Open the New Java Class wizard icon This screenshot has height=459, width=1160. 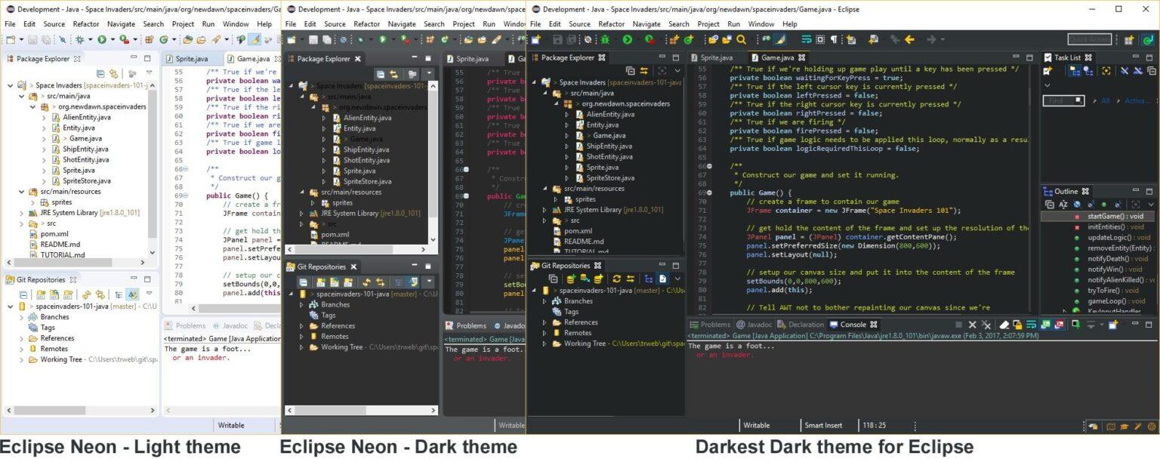click(690, 39)
